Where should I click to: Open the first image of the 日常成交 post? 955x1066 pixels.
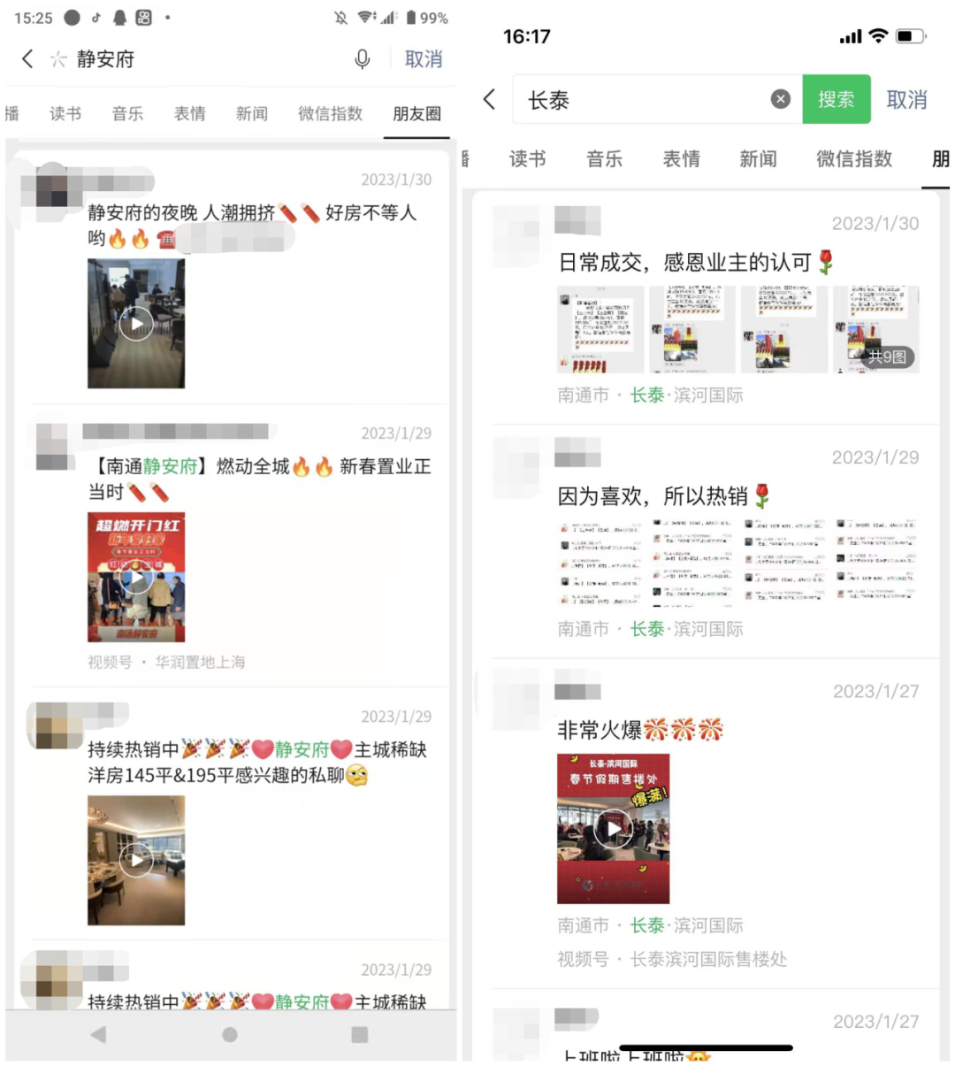point(601,329)
